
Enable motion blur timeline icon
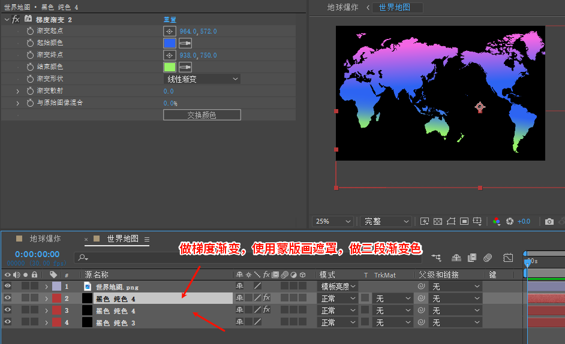tap(488, 258)
